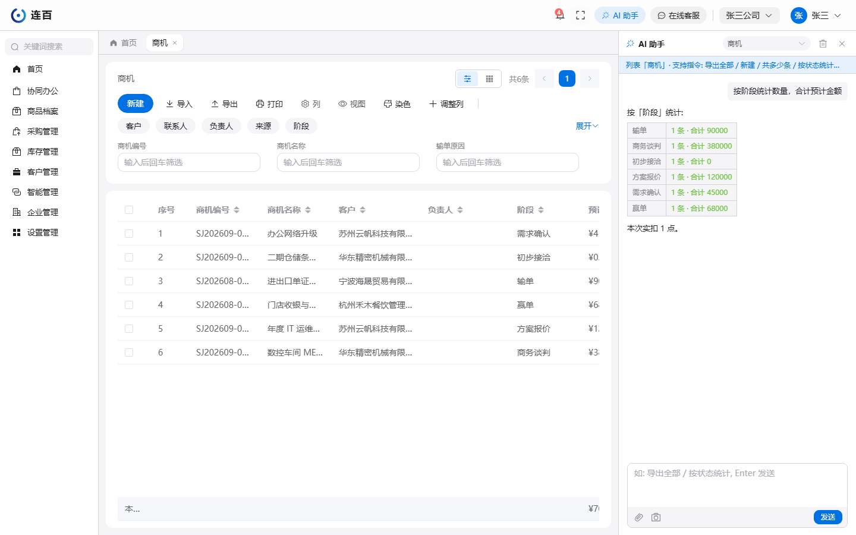Image resolution: width=856 pixels, height=535 pixels.
Task: Open the 阶段 filter chip
Action: pyautogui.click(x=301, y=126)
